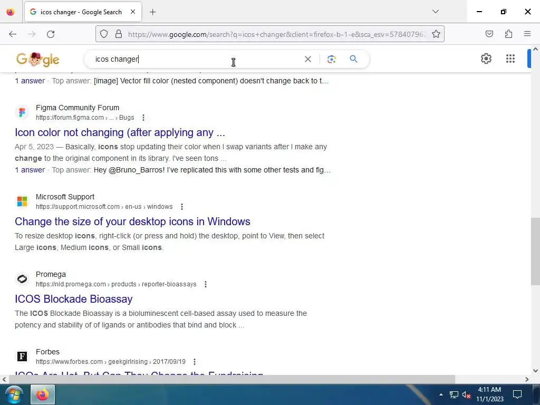Viewport: 540px width, 405px height.
Task: Open a new tab with plus icon
Action: pos(152,12)
